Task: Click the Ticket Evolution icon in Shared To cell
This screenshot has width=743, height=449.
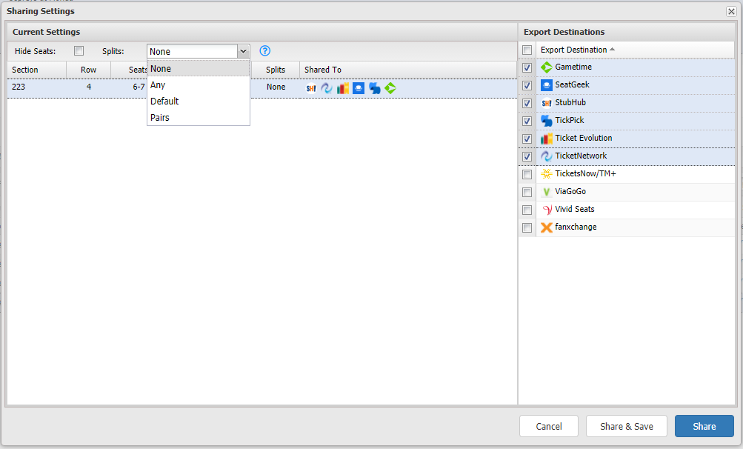Action: coord(342,88)
